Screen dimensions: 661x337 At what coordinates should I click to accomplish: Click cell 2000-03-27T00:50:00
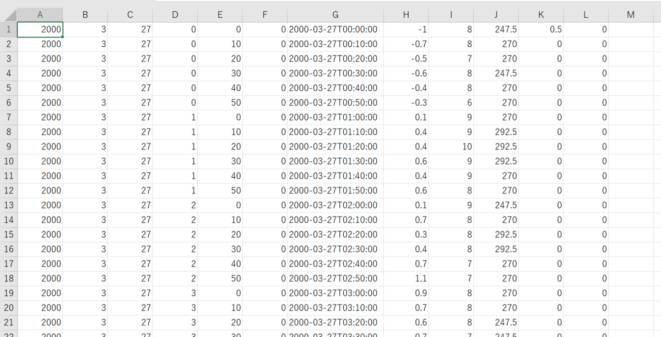335,102
